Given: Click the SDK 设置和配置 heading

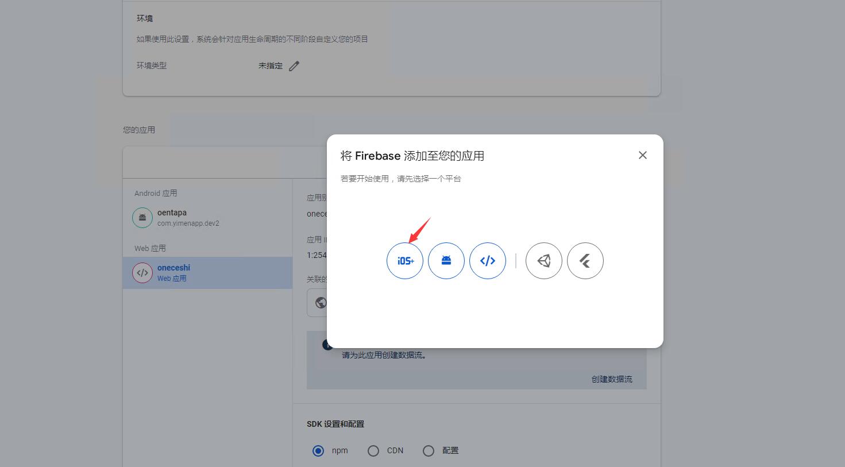Looking at the screenshot, I should 335,424.
